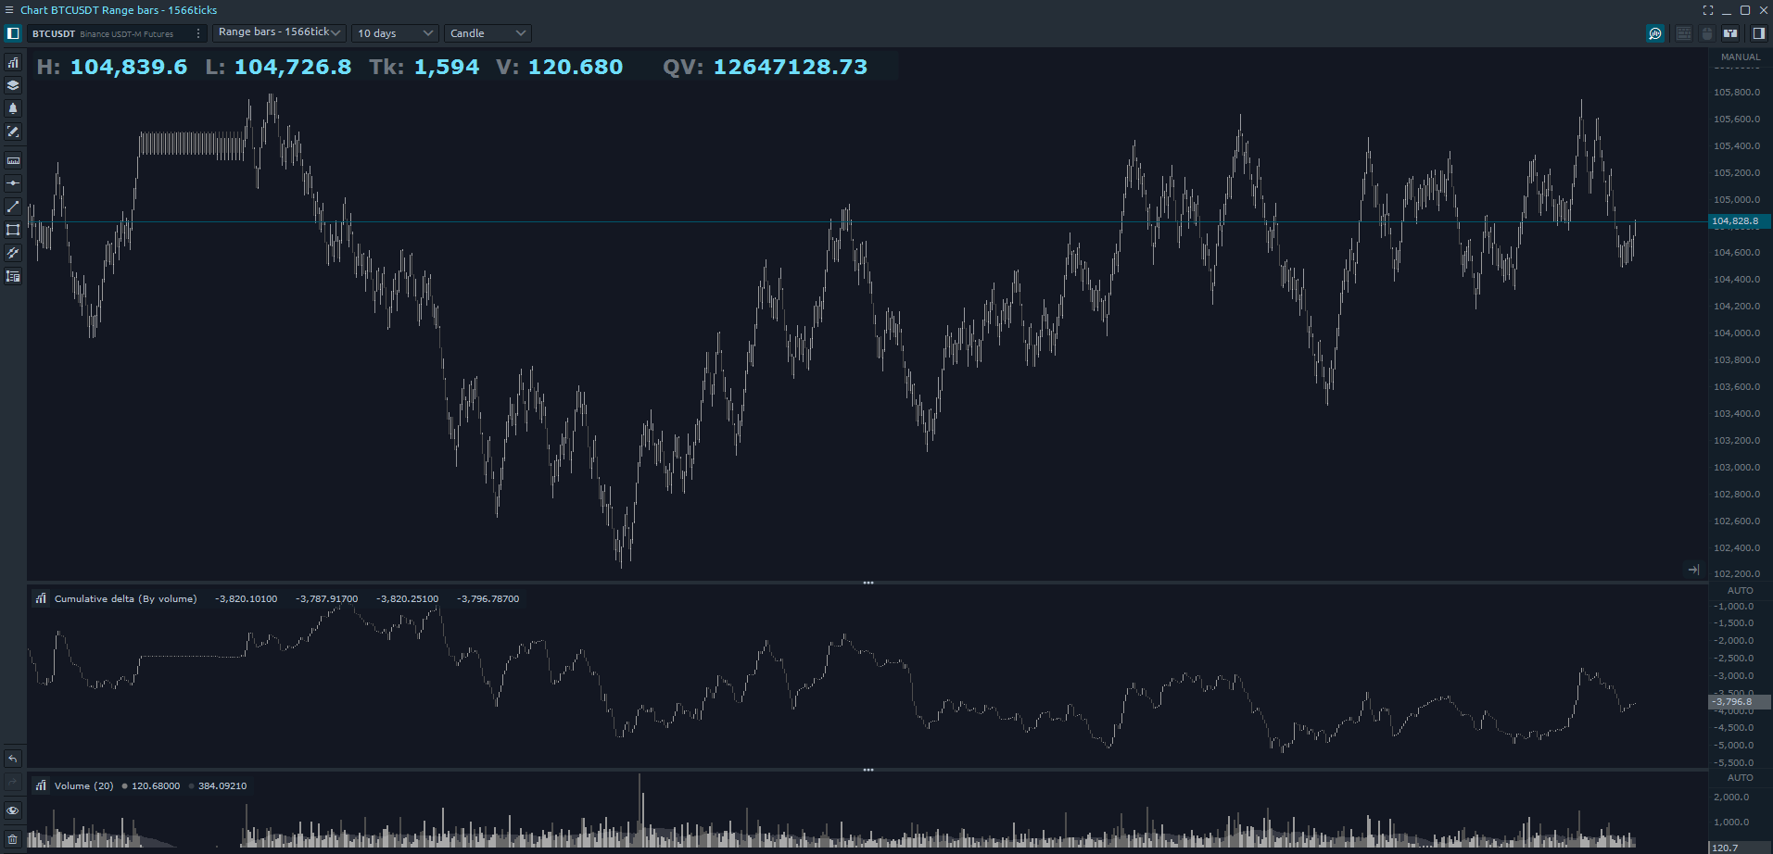Toggle the eye icon to hide drawings
This screenshot has height=854, width=1773.
pyautogui.click(x=13, y=810)
